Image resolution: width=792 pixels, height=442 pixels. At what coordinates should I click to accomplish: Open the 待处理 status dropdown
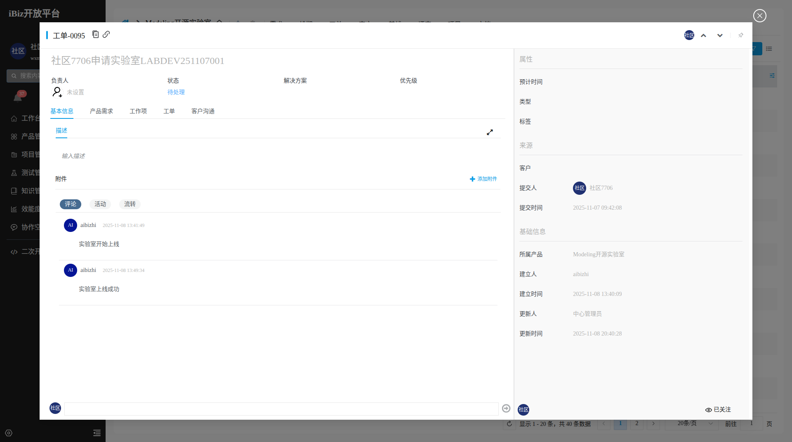176,92
